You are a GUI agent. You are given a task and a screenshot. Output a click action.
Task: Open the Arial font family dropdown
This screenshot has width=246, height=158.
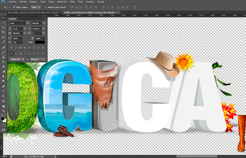click(x=28, y=23)
